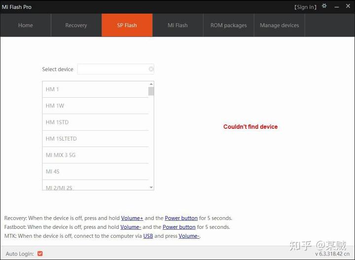Switch to Manage devices tab
The height and width of the screenshot is (260, 355).
point(280,25)
